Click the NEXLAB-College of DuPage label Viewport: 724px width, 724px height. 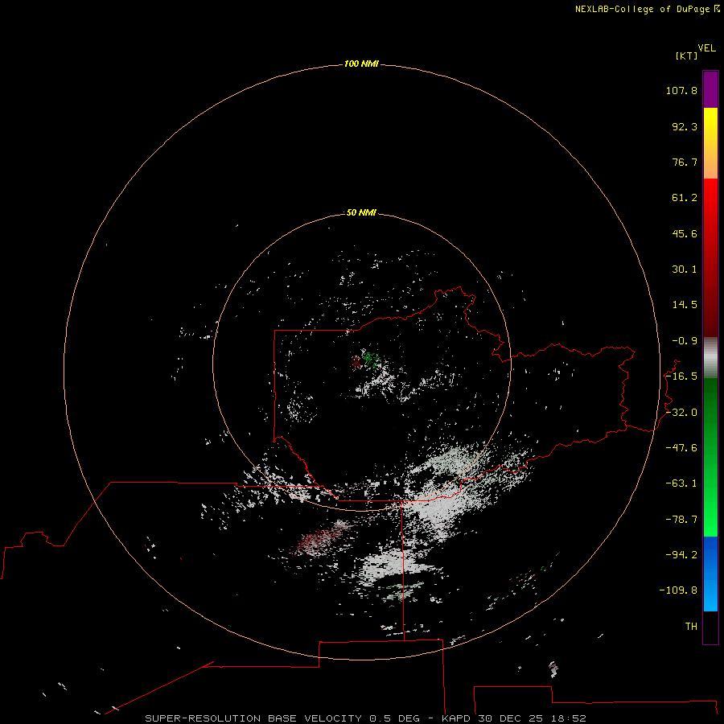point(647,9)
